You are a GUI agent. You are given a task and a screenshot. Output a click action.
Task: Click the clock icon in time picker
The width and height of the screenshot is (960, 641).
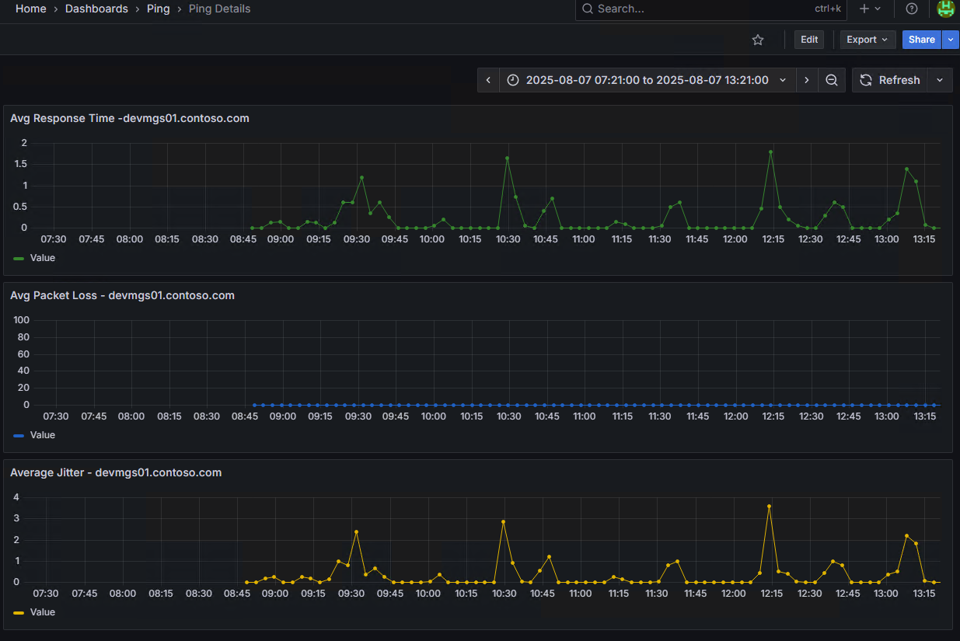click(x=513, y=80)
